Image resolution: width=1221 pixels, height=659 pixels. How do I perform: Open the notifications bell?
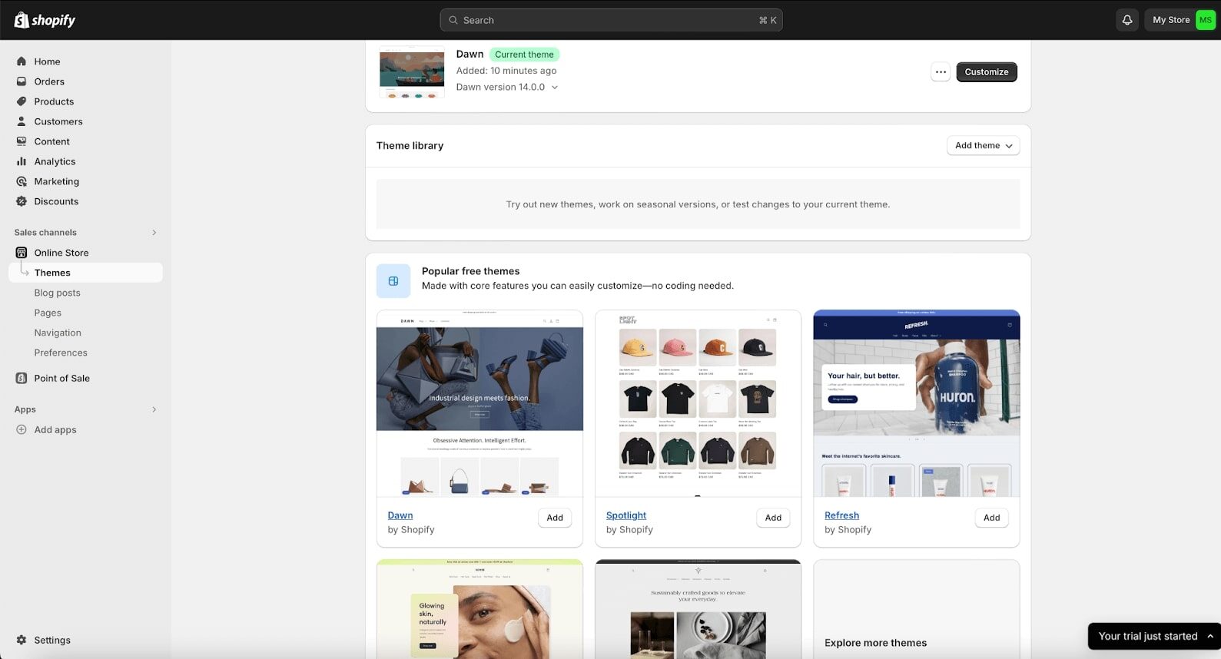click(1127, 20)
